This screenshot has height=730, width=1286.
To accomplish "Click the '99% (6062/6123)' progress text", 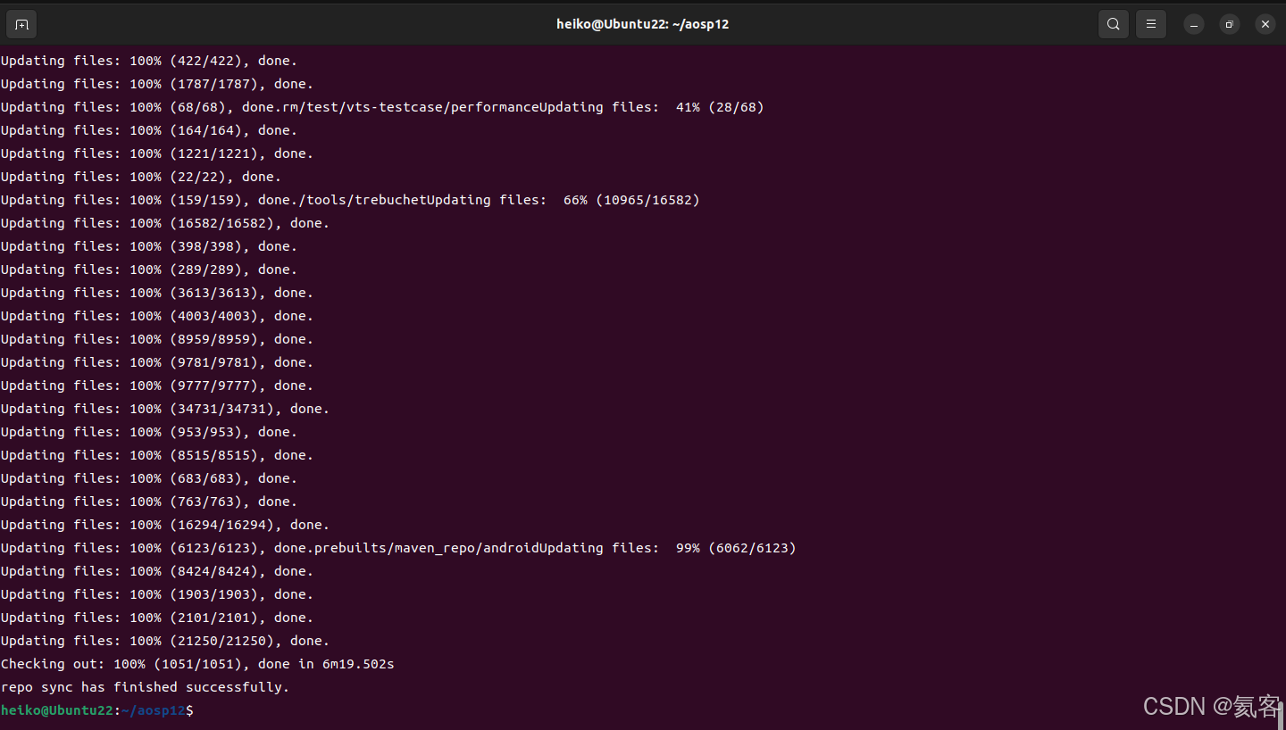I will [736, 548].
